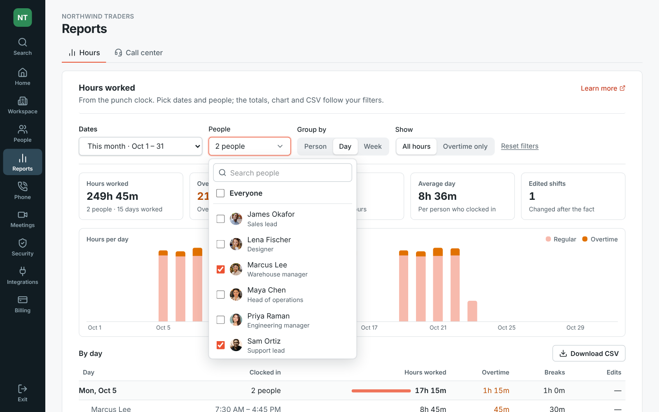
Task: Open the People sidebar section
Action: click(x=23, y=134)
